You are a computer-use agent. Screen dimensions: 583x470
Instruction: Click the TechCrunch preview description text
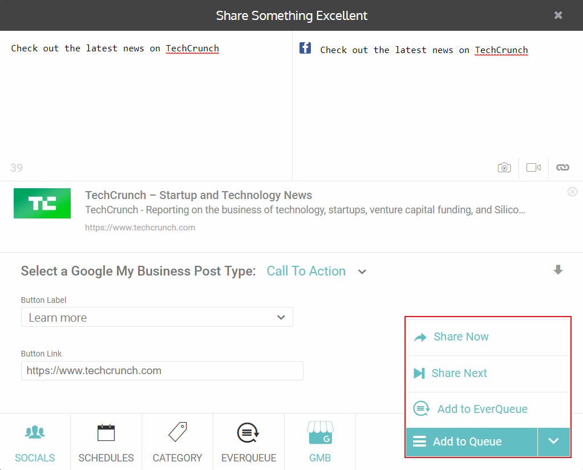305,210
